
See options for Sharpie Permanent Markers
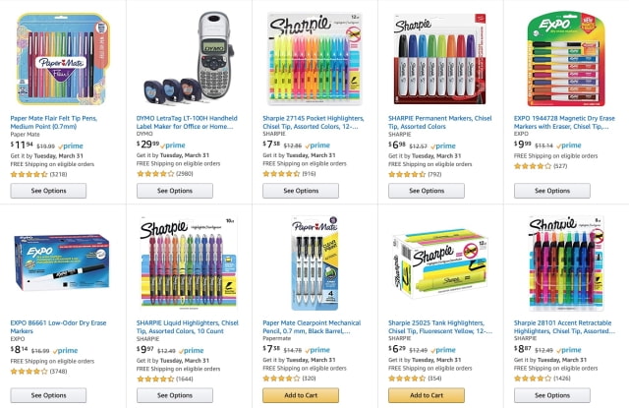tap(427, 191)
